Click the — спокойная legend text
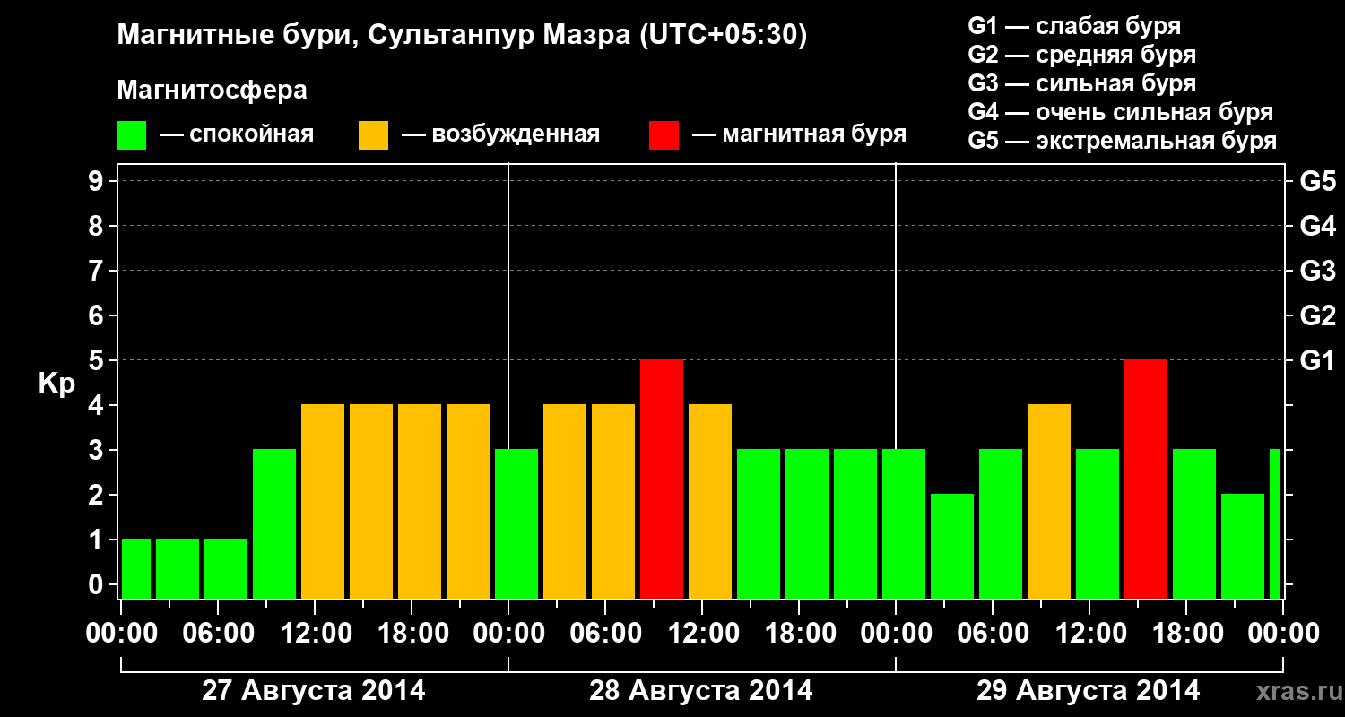The width and height of the screenshot is (1345, 717). [237, 134]
